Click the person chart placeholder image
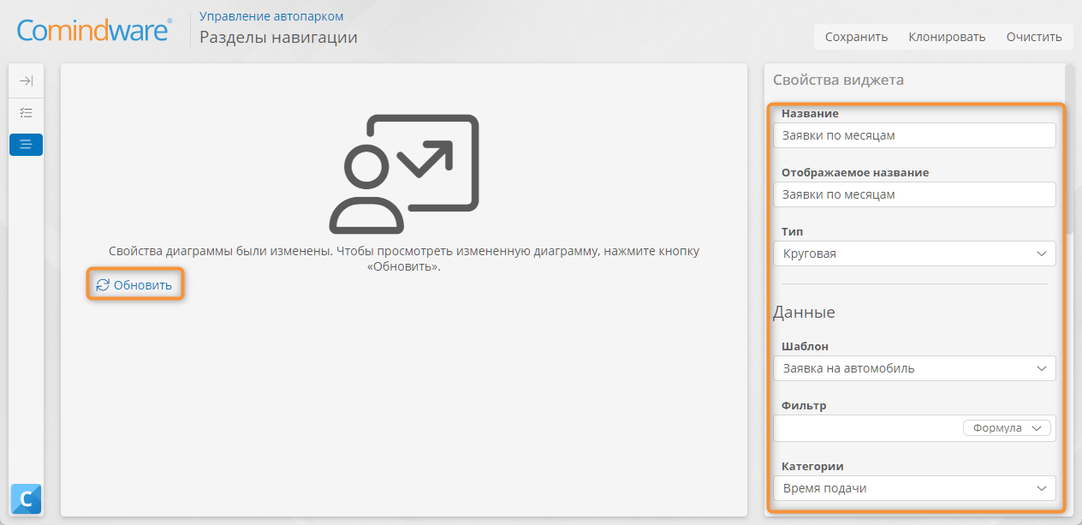The width and height of the screenshot is (1082, 525). 403,174
